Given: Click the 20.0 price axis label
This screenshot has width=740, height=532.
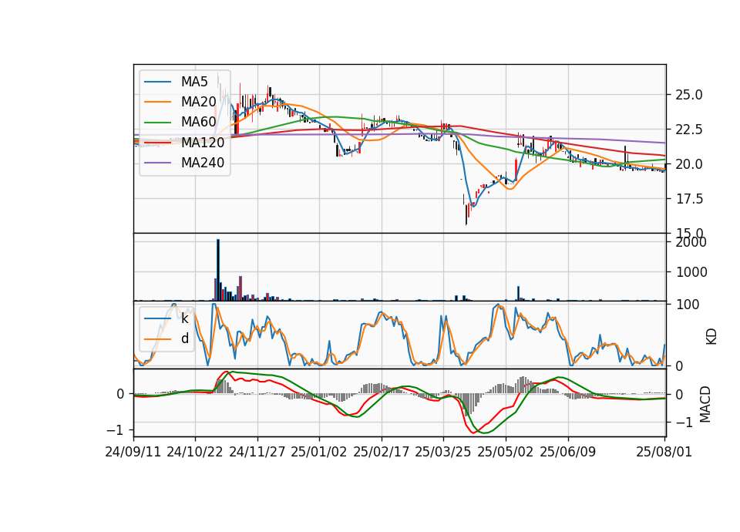Looking at the screenshot, I should pyautogui.click(x=689, y=164).
